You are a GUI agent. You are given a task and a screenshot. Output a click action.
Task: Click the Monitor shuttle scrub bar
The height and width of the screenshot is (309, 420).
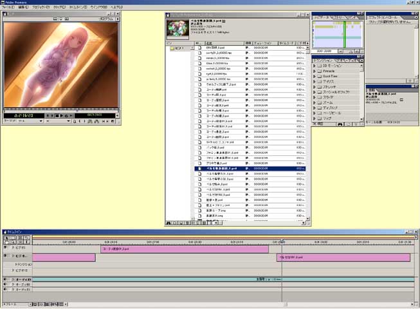[x=61, y=110]
